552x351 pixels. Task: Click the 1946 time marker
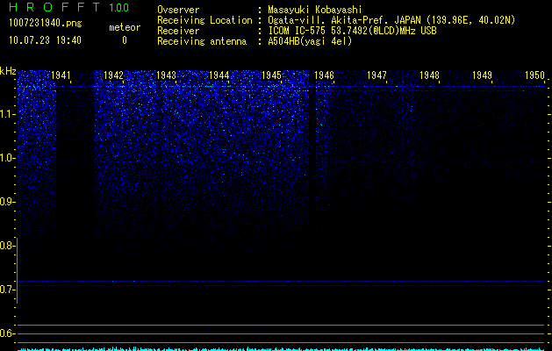[x=324, y=75]
